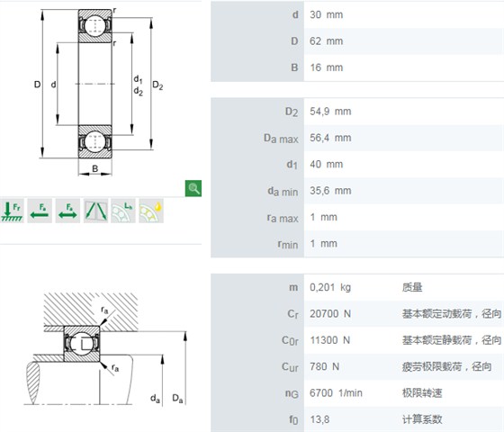Click the Cur parameter label
This screenshot has width=504, height=432.
[290, 367]
